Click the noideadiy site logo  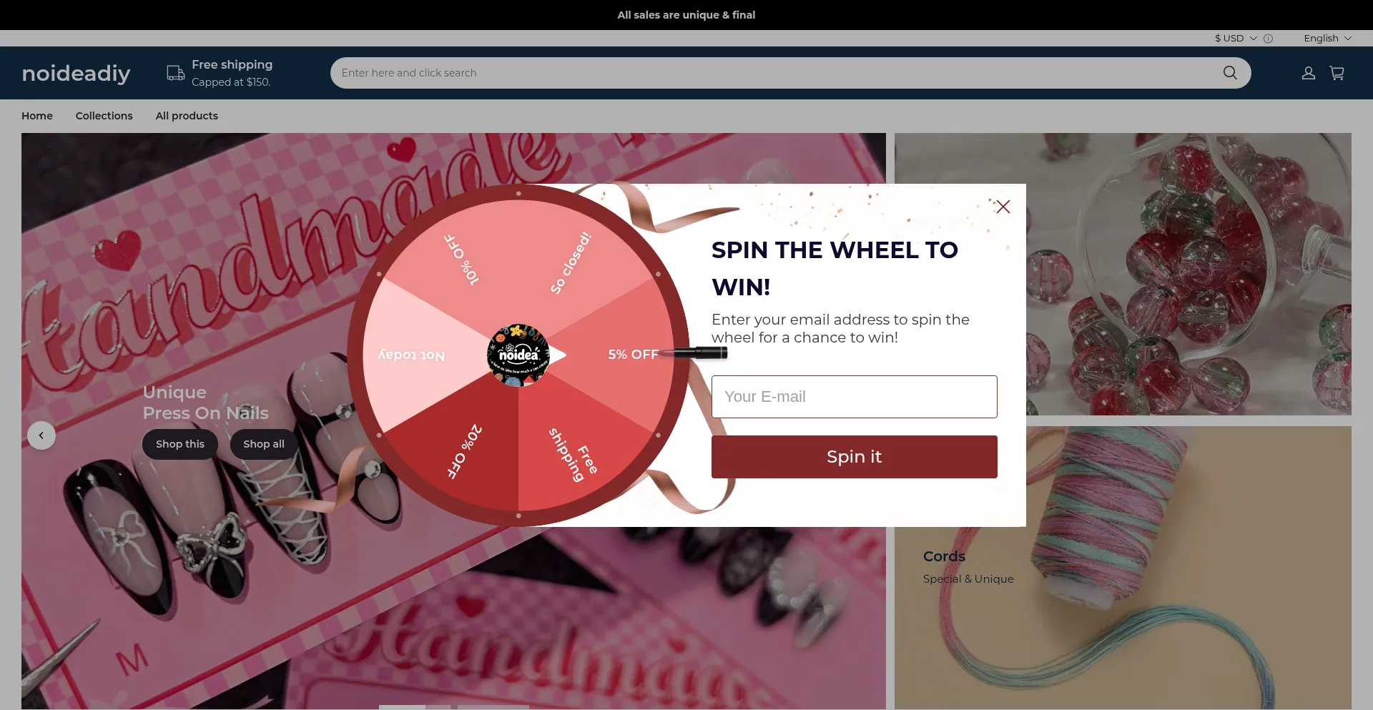point(76,73)
